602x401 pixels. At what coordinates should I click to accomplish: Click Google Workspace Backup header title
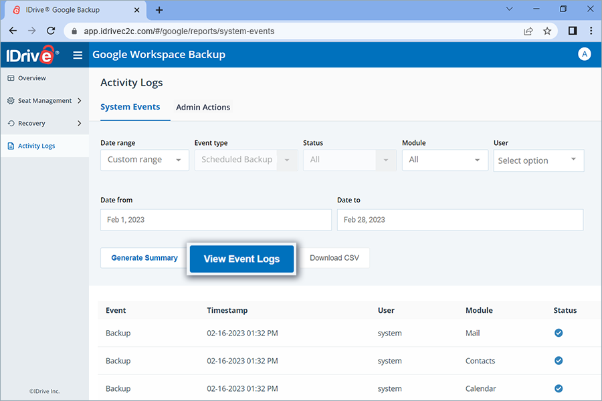[x=159, y=55]
